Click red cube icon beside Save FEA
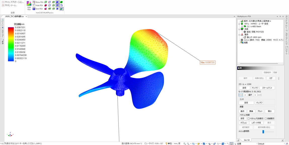289x145 pixels. 45,9
